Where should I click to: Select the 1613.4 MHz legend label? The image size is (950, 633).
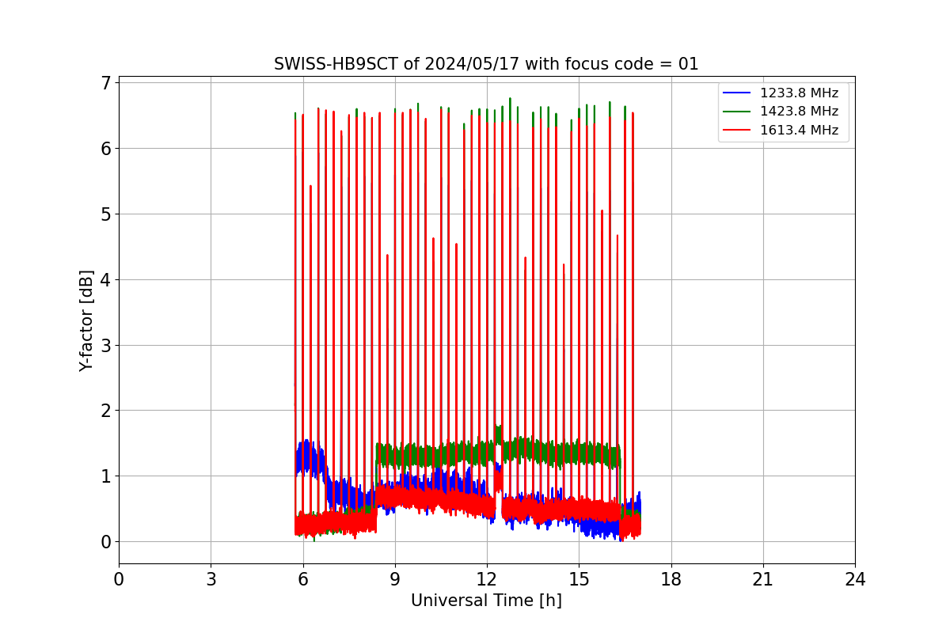pos(799,131)
